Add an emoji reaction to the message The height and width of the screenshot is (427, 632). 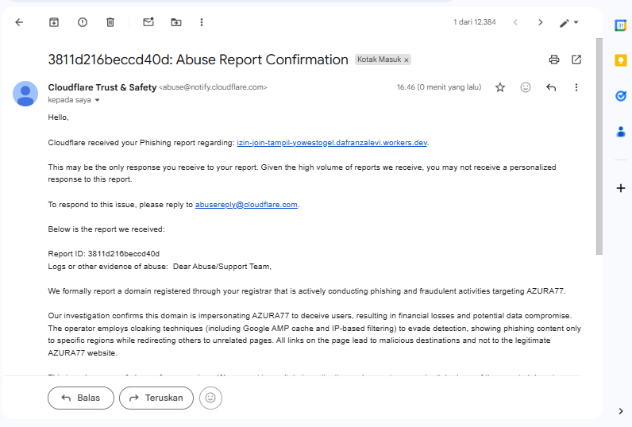525,87
